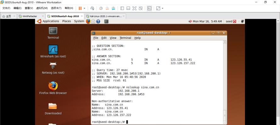
Task: Close the root@seed-desktop terminal window
Action: coord(224,33)
